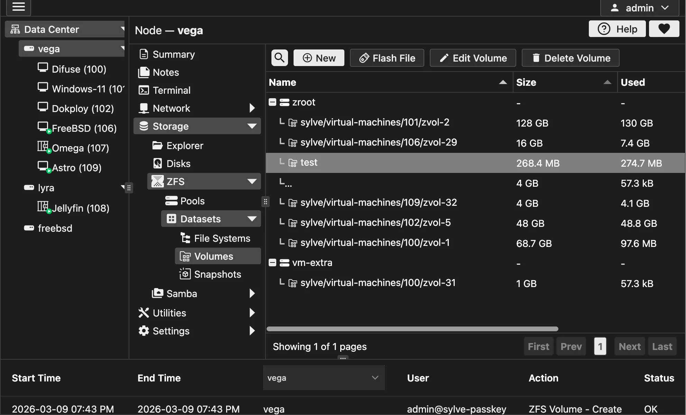Click the Flash File button

(387, 58)
